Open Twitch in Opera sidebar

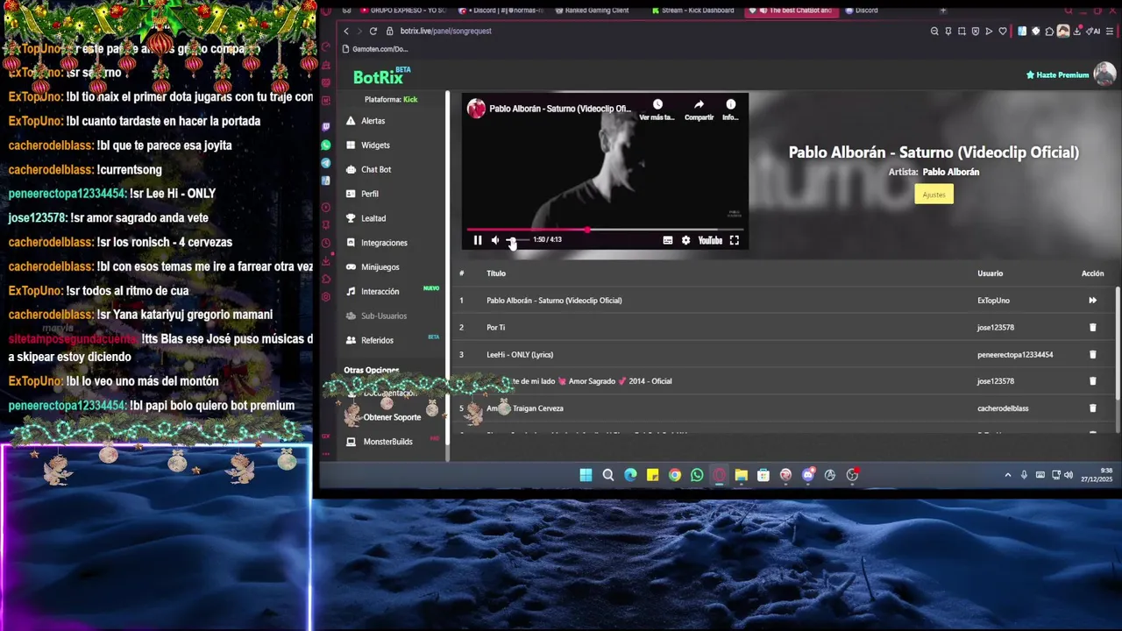pos(326,127)
